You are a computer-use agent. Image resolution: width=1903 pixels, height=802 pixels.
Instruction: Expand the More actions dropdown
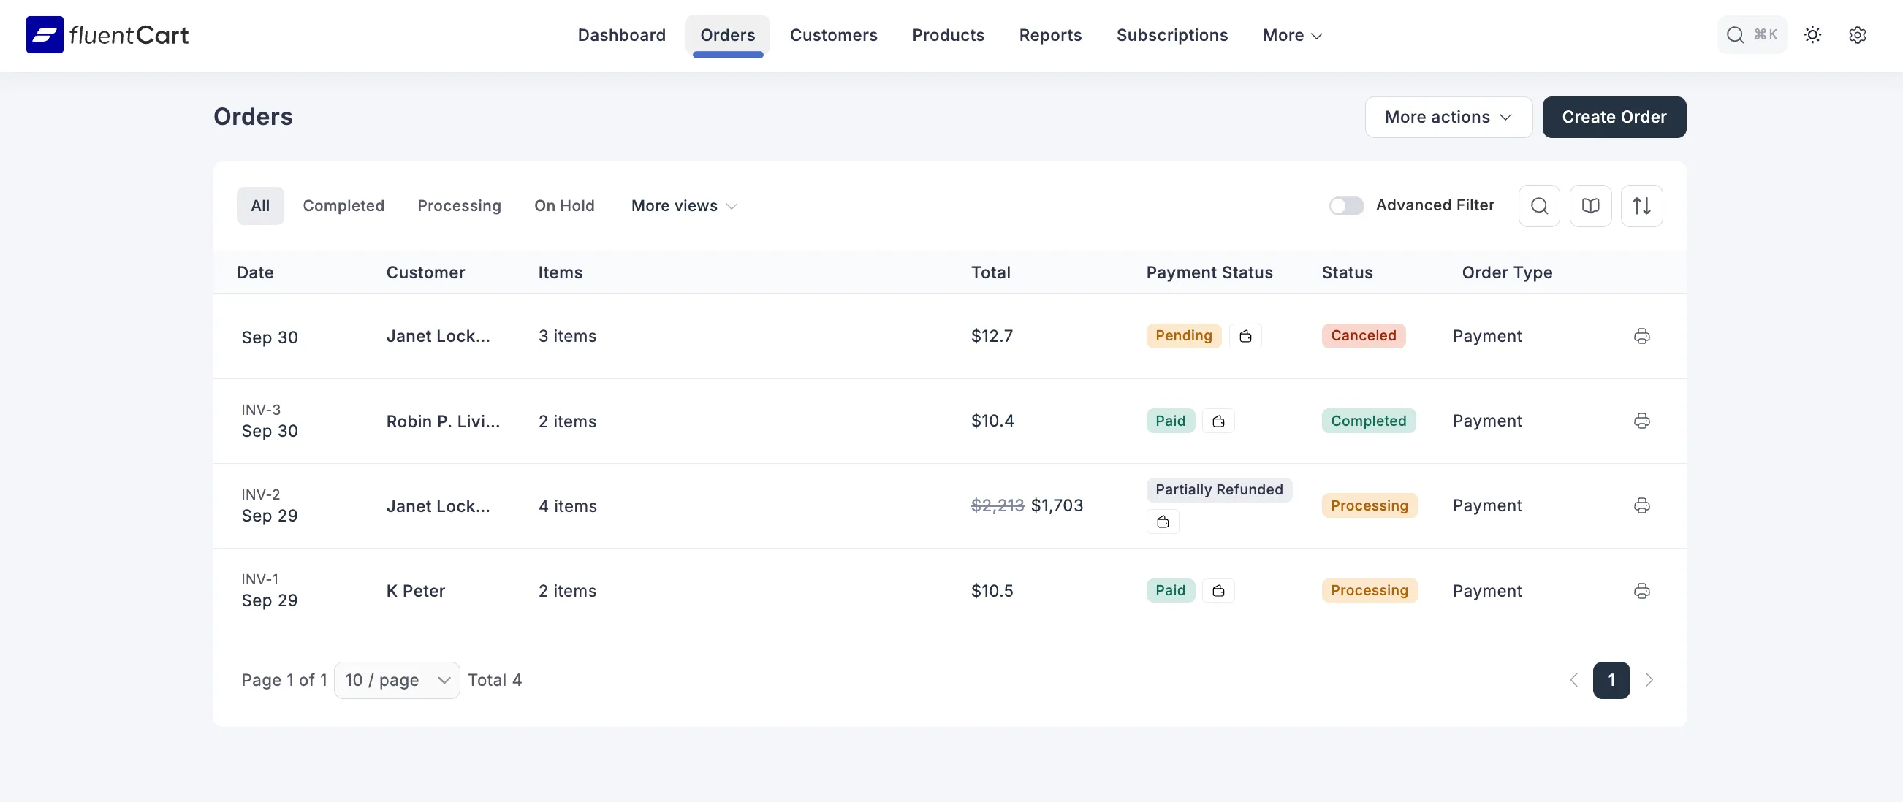click(x=1447, y=117)
